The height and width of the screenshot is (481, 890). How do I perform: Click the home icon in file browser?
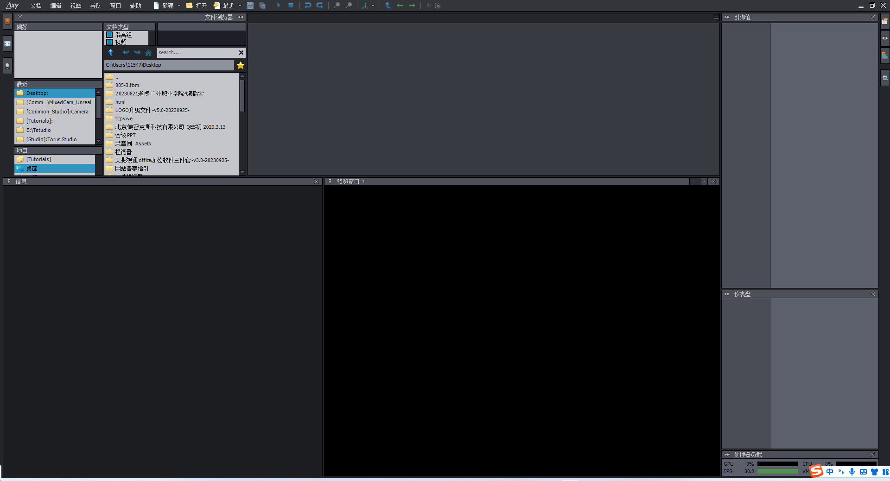(x=148, y=53)
